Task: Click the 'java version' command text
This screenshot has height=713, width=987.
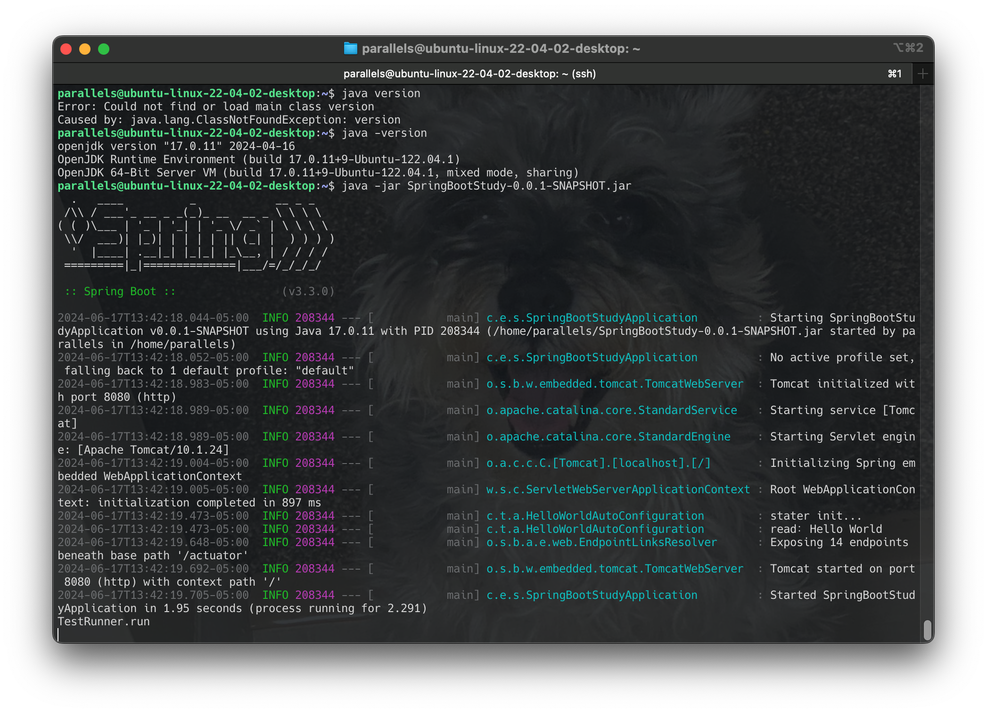Action: (x=381, y=93)
